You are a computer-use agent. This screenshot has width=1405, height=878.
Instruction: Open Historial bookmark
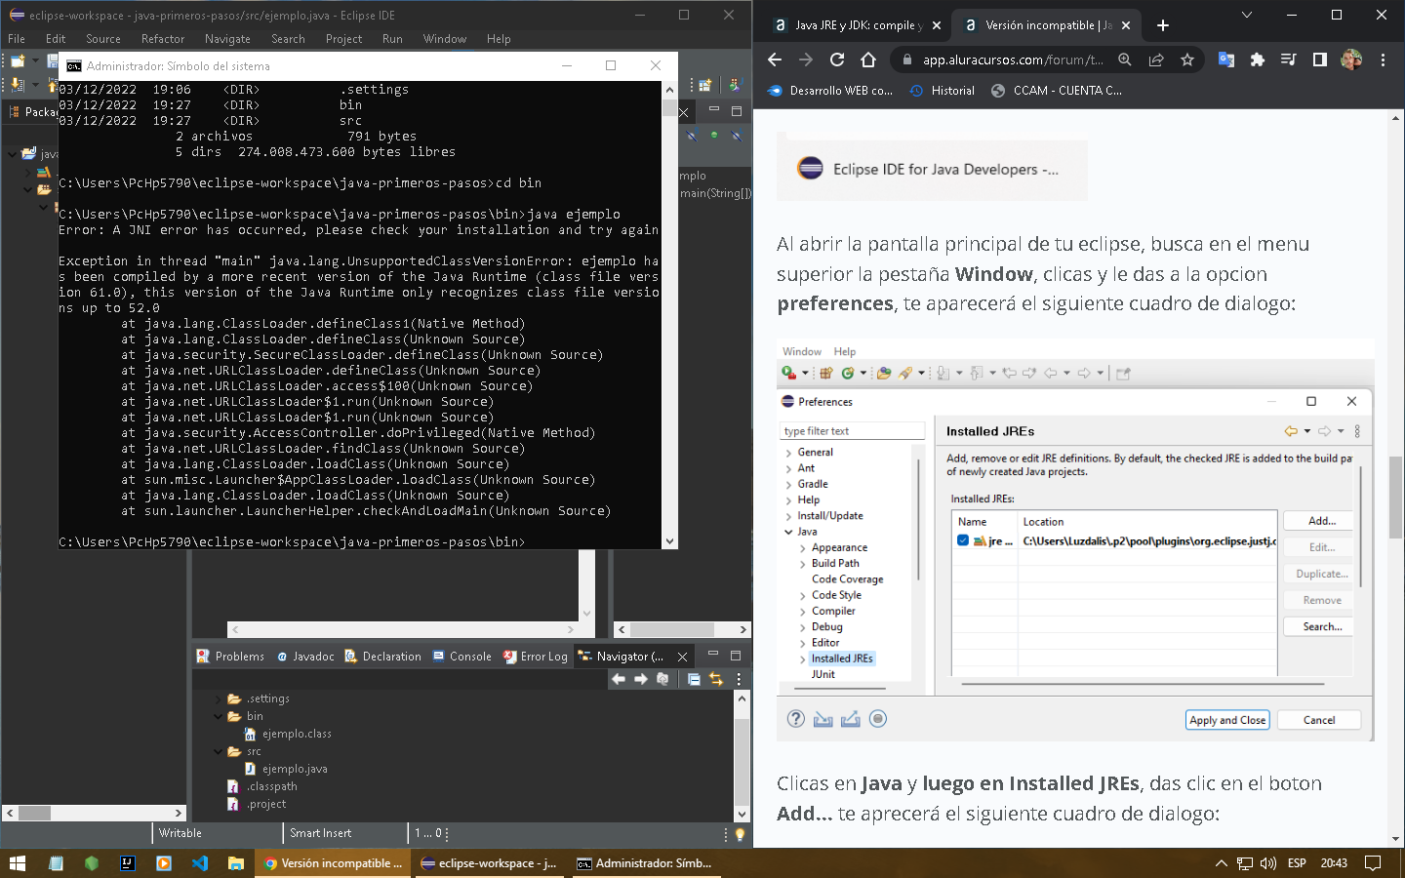[943, 91]
